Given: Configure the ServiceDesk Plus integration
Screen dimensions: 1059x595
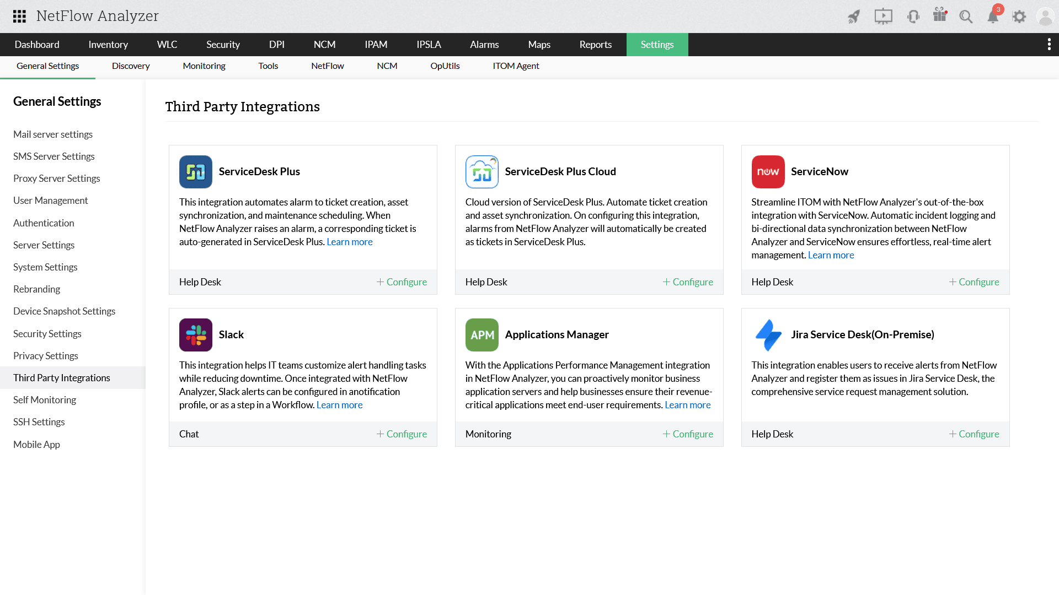Looking at the screenshot, I should (x=402, y=282).
